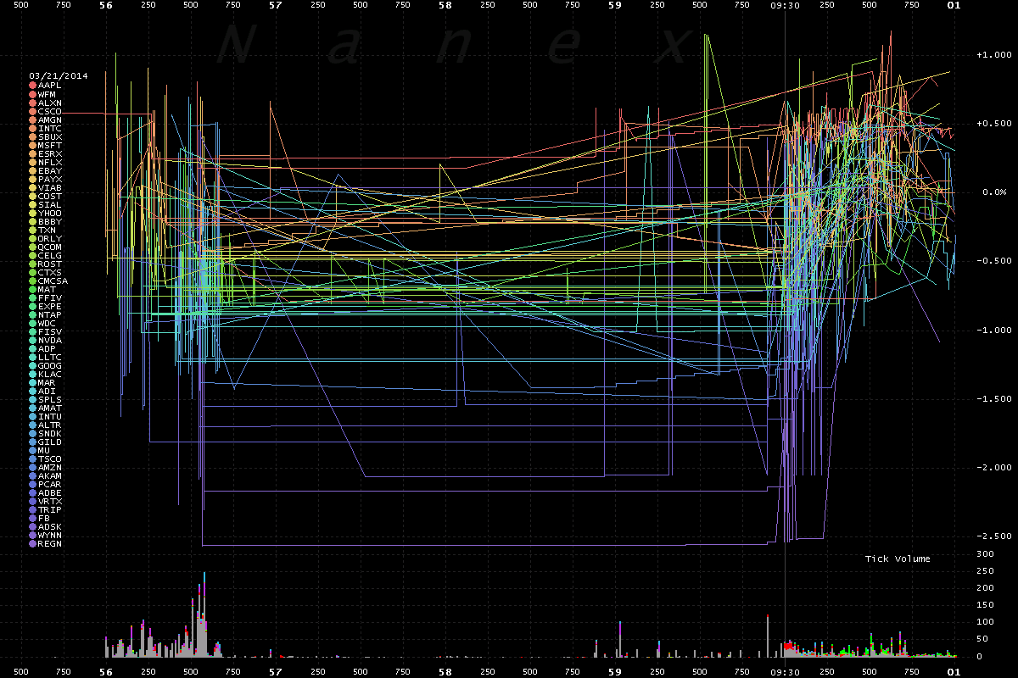Click the REGN legend color dot
1018x678 pixels.
33,543
